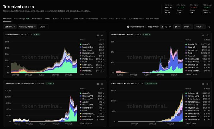The image size is (214, 129).
Task: Open the Euro stablecoins tab
Action: pyautogui.click(x=136, y=19)
